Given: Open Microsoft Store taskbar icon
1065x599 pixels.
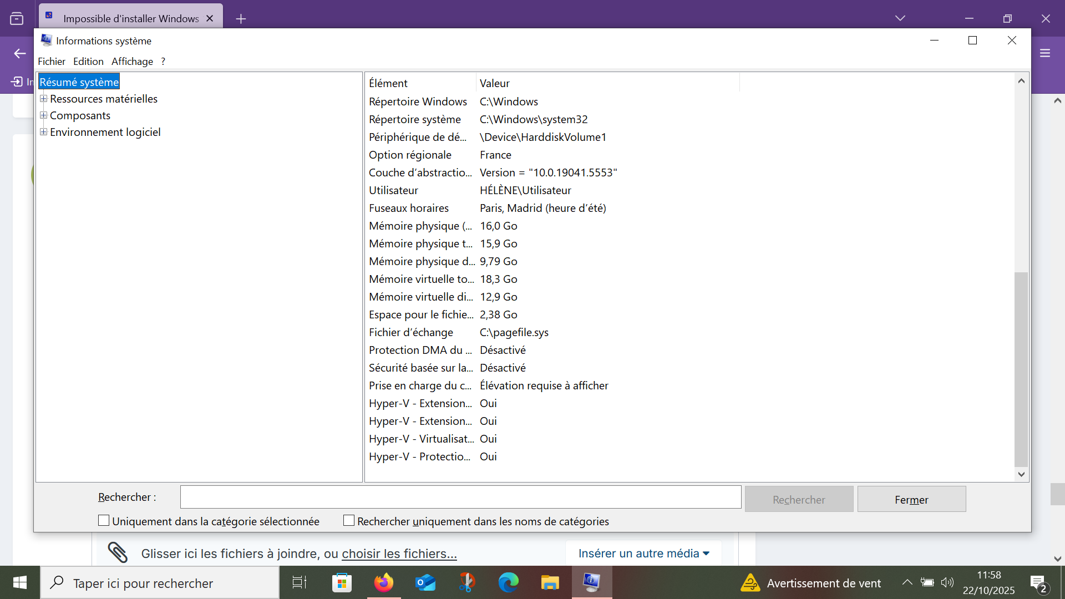Looking at the screenshot, I should pos(342,582).
